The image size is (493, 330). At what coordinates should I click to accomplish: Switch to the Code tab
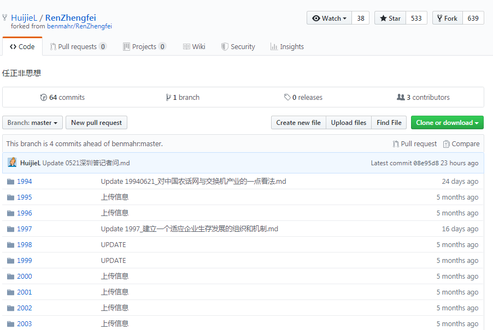click(x=22, y=47)
